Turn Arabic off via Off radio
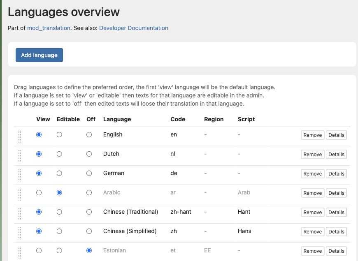 click(89, 192)
